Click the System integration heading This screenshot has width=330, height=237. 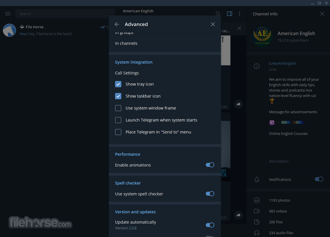tap(134, 62)
